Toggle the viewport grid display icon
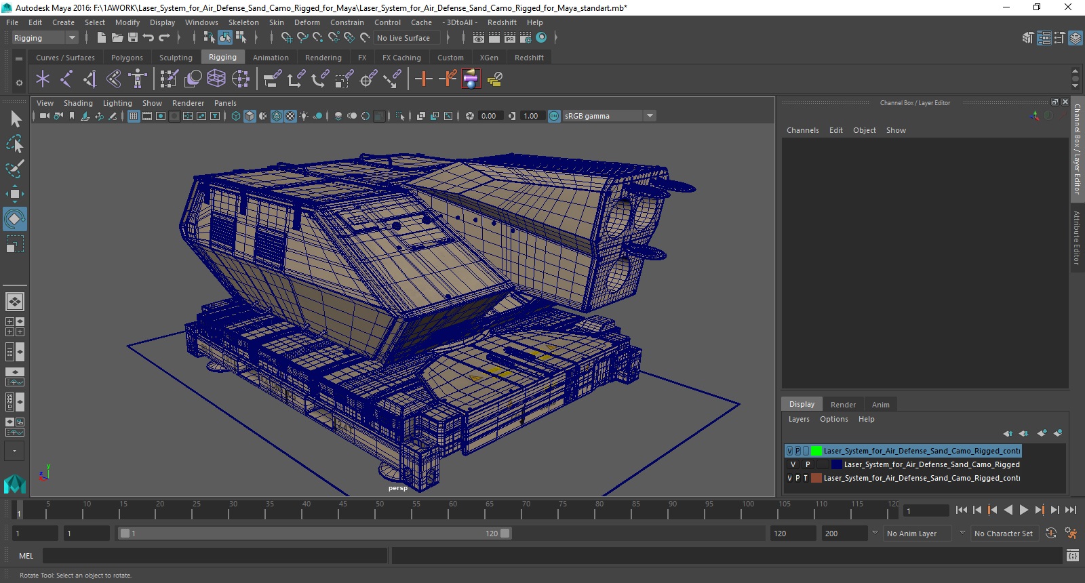 [x=134, y=116]
